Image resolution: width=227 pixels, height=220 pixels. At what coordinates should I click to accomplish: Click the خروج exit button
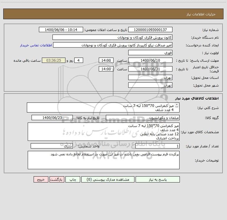[x=41, y=180]
